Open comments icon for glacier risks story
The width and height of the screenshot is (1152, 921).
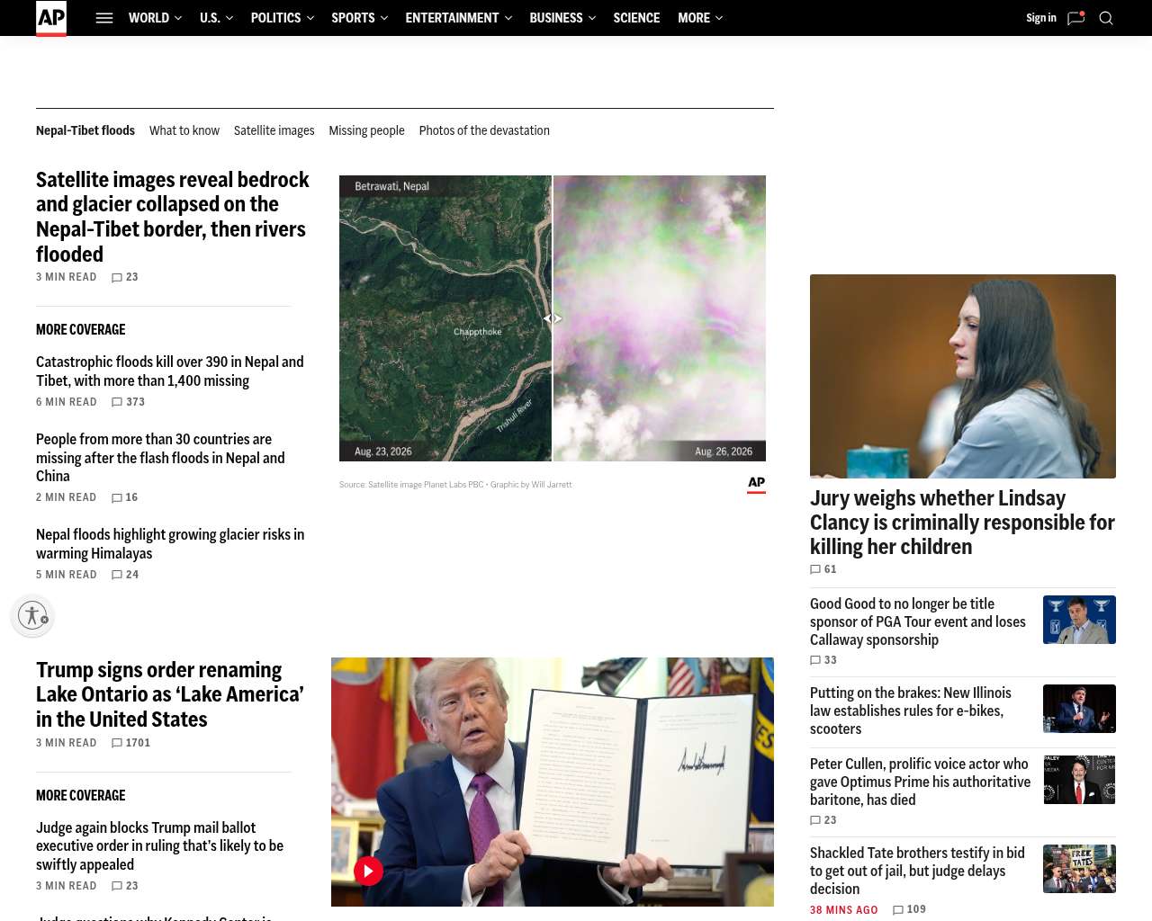click(117, 576)
